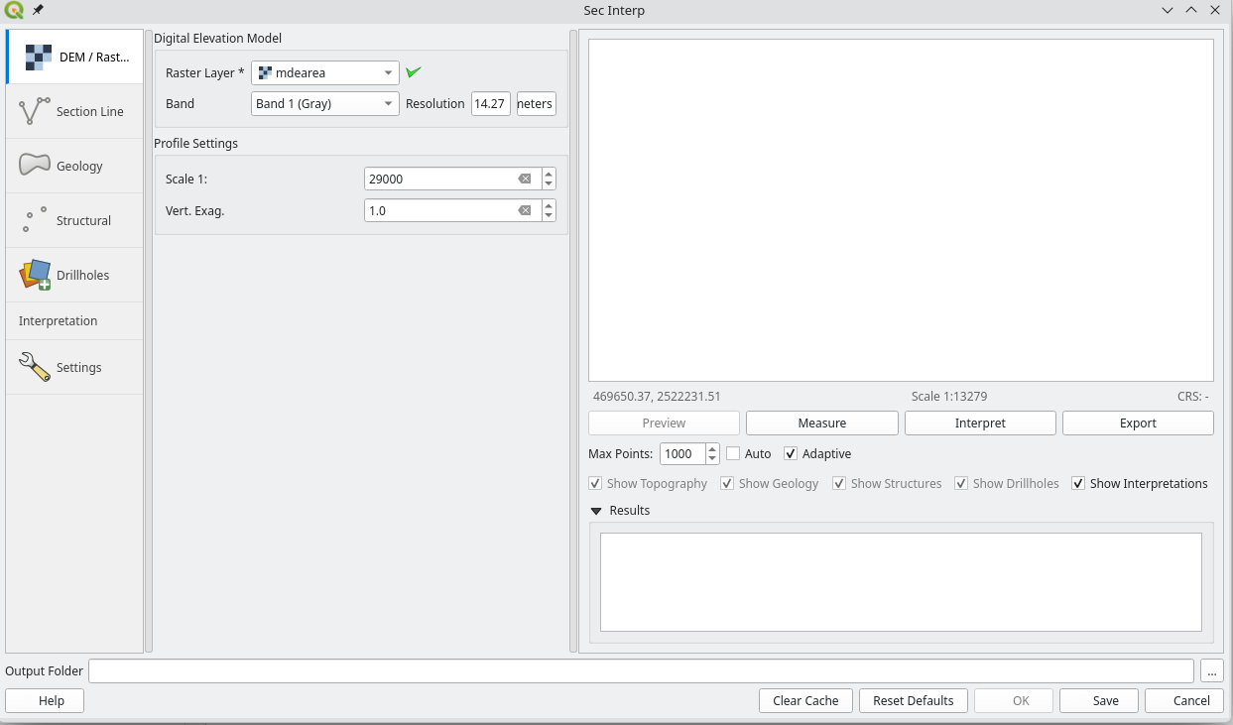
Task: Collapse the Results section
Action: [596, 511]
